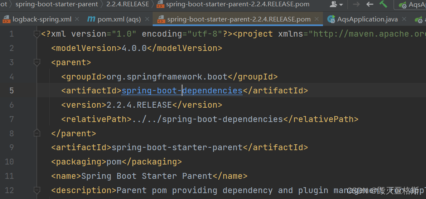Close the spring-boot-starter-parent-2.2.4.RELEASE.pom tab
The image size is (426, 199).
point(317,19)
